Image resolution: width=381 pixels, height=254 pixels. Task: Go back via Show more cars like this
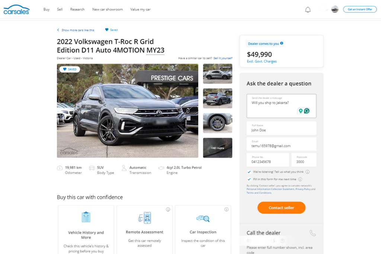pos(76,30)
